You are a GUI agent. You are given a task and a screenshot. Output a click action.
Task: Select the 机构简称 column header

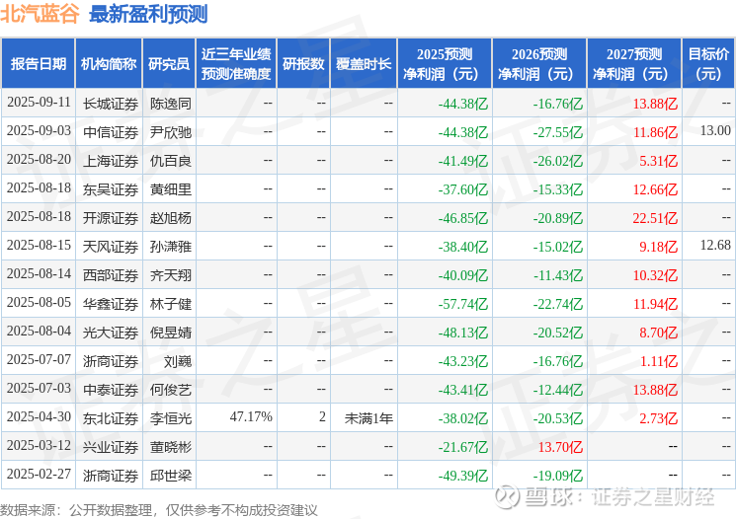coord(109,64)
